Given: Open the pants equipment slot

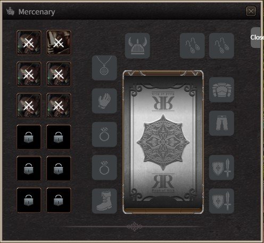Looking at the screenshot, I should point(221,123).
